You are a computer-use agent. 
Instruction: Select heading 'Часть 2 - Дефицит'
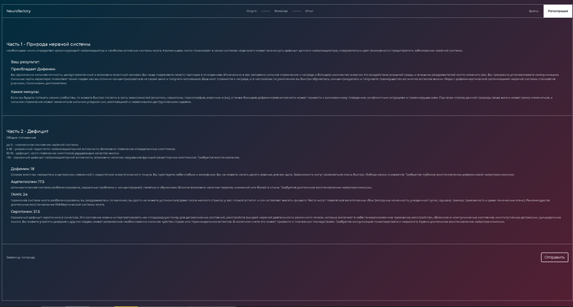[27, 131]
